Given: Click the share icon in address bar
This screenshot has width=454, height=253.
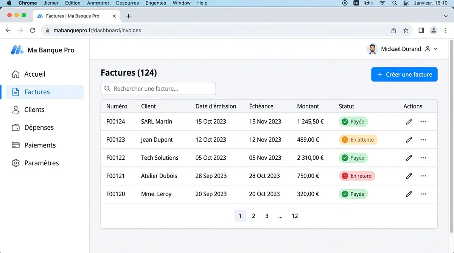Looking at the screenshot, I should click(x=393, y=31).
